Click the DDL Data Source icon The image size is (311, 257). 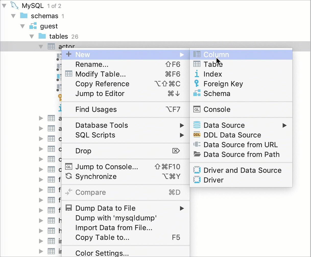(197, 135)
